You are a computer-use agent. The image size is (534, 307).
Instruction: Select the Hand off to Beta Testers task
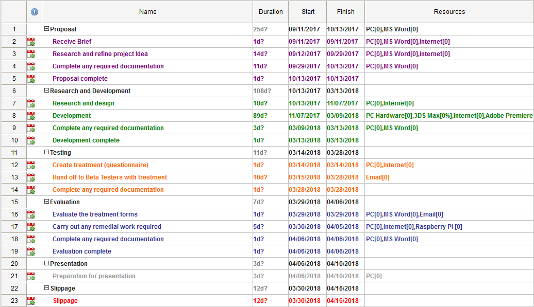[110, 177]
